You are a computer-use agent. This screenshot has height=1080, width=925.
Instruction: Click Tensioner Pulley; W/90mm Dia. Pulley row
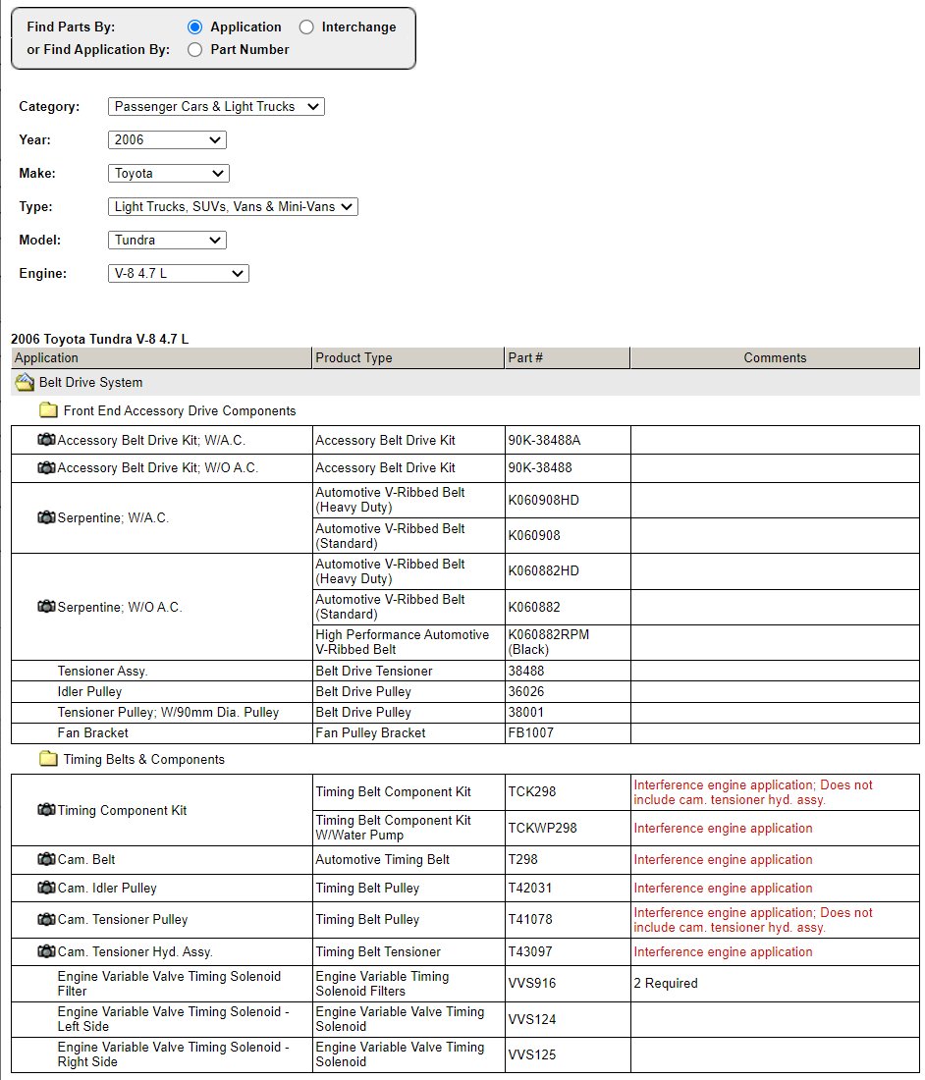point(168,712)
